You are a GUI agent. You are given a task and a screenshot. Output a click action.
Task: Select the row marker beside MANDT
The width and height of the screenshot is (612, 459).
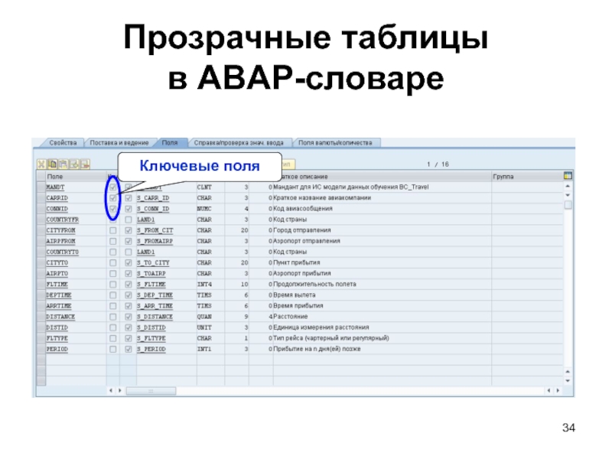pyautogui.click(x=39, y=187)
